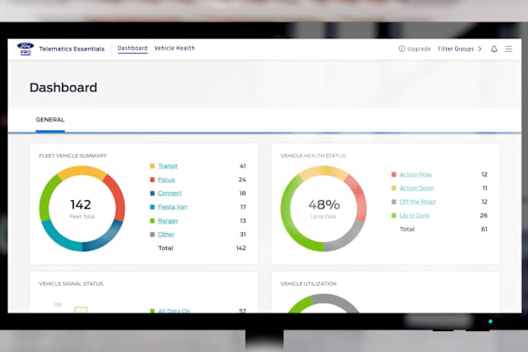Click green Ranger legend swatch
The image size is (528, 352).
[x=153, y=220]
